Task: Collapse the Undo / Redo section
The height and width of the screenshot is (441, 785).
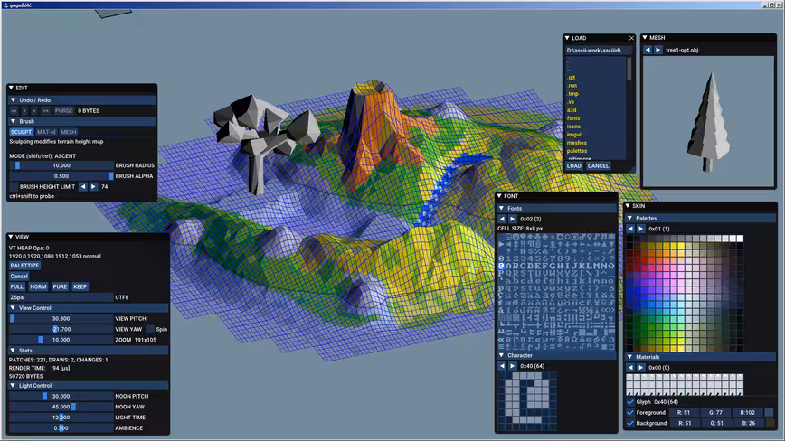Action: tap(13, 100)
